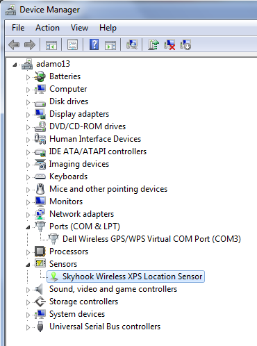Open the View menu

click(79, 28)
